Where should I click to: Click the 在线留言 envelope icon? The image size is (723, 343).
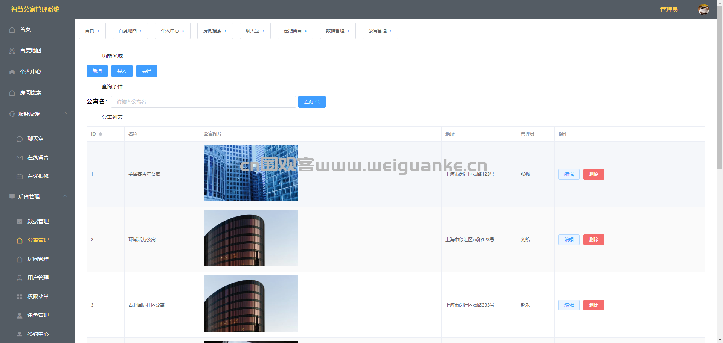[x=20, y=158]
